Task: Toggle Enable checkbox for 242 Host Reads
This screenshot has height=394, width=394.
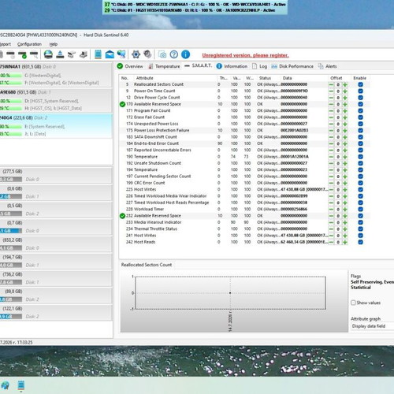Action: (360, 242)
